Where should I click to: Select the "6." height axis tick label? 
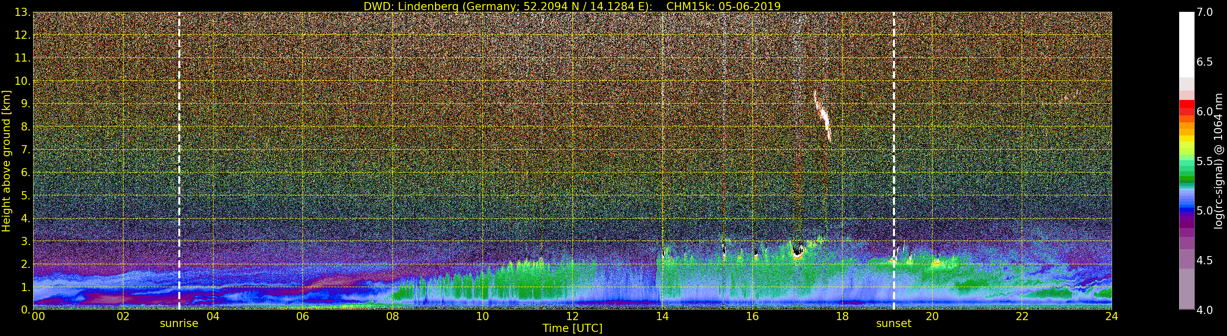26,172
